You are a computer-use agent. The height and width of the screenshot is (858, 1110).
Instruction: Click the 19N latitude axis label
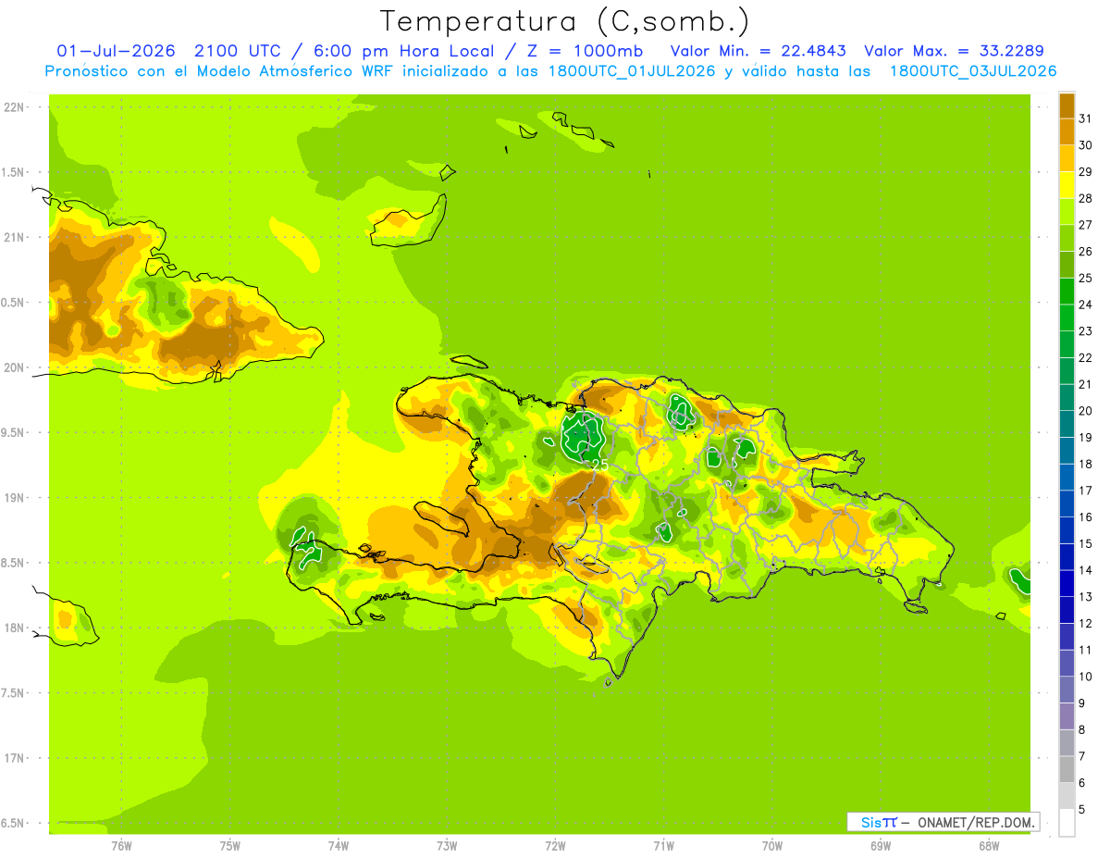click(x=14, y=498)
